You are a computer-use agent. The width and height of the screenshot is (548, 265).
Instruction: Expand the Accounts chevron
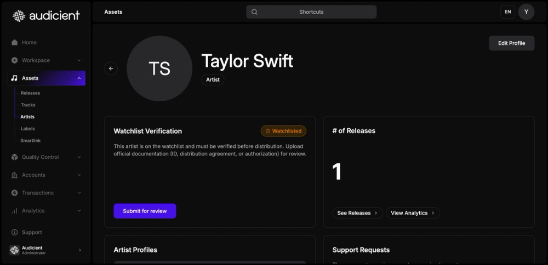[79, 175]
